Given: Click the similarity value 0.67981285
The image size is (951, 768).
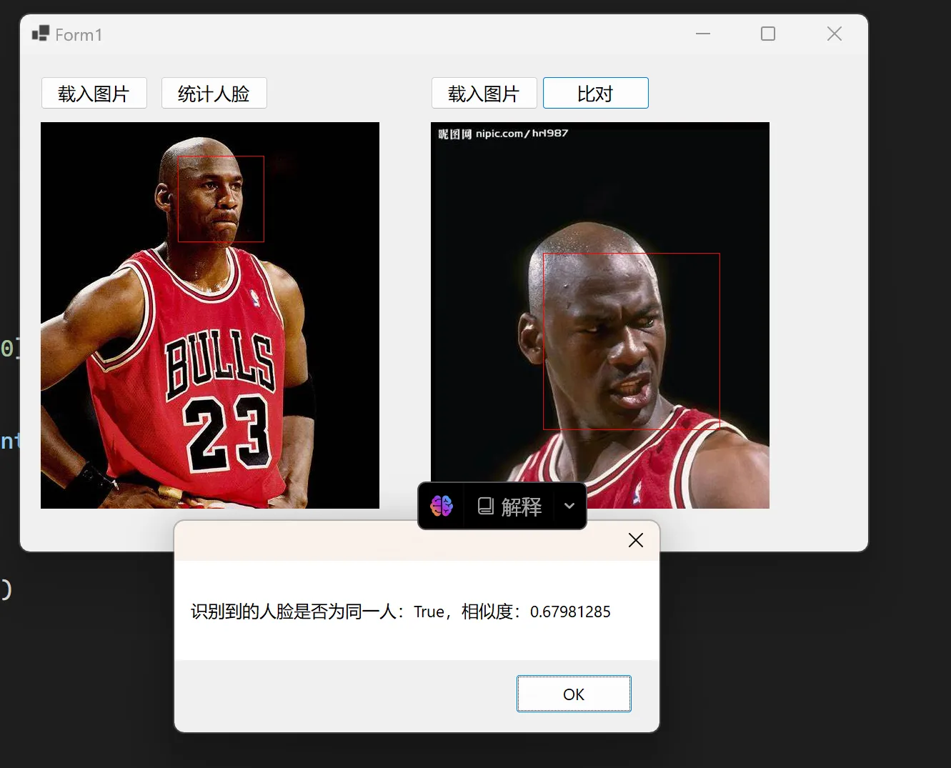Looking at the screenshot, I should click(x=570, y=612).
